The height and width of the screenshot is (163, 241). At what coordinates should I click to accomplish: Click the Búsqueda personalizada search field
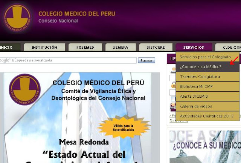68,60
